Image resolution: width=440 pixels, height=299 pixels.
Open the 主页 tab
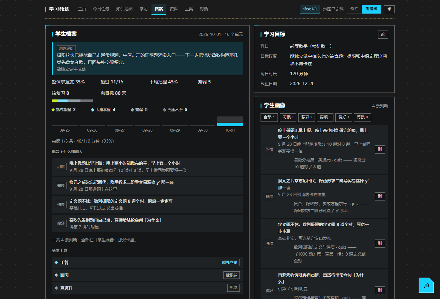point(82,9)
